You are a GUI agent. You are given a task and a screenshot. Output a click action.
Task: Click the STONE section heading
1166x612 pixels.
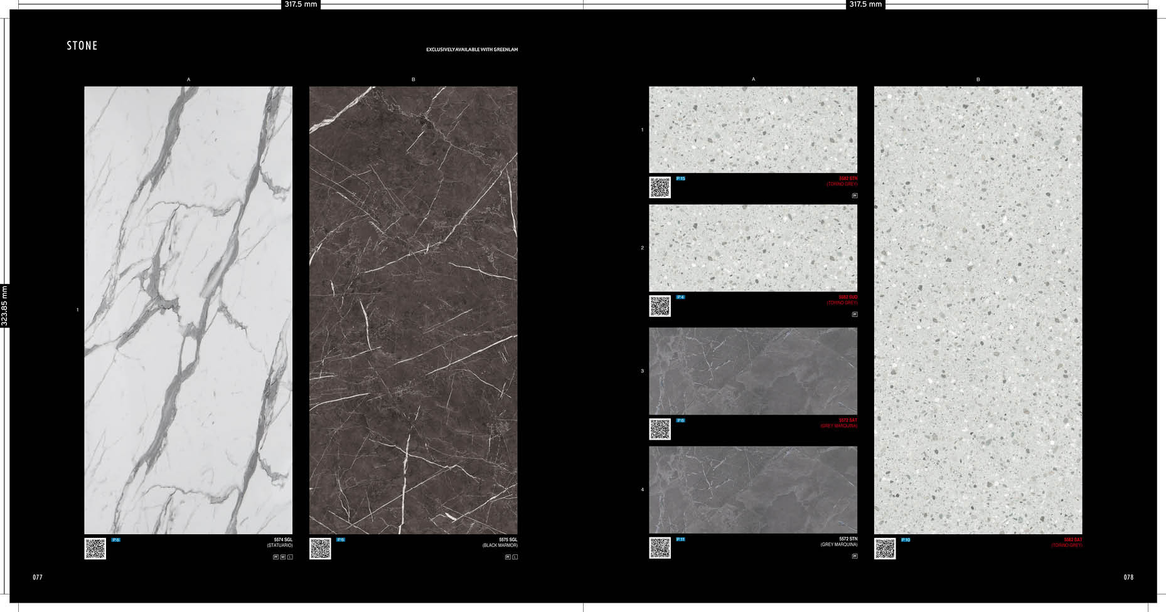point(82,46)
